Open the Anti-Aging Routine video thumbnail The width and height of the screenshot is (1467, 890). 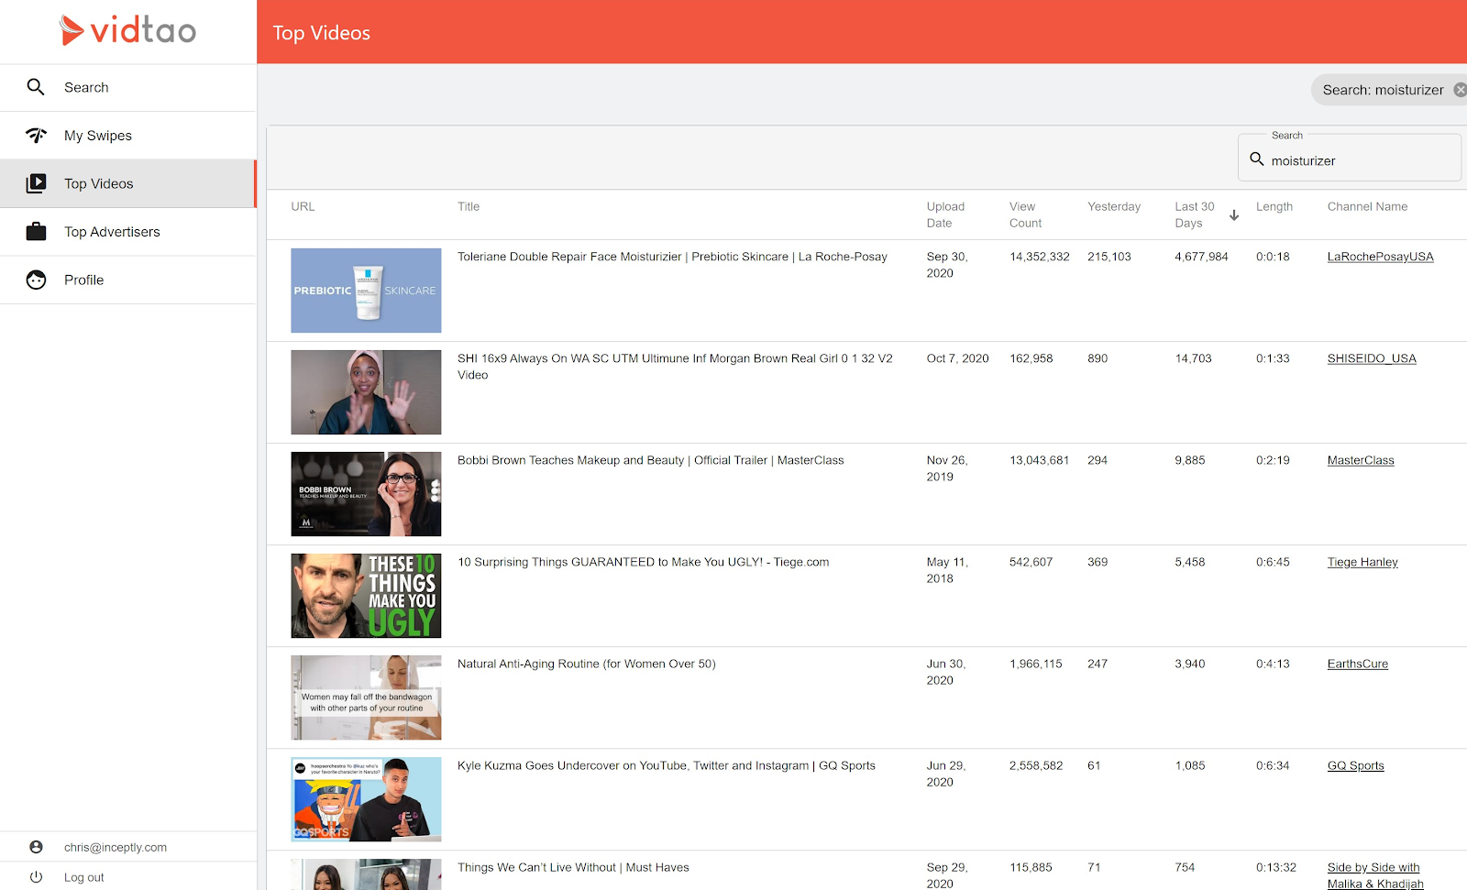[x=366, y=698]
